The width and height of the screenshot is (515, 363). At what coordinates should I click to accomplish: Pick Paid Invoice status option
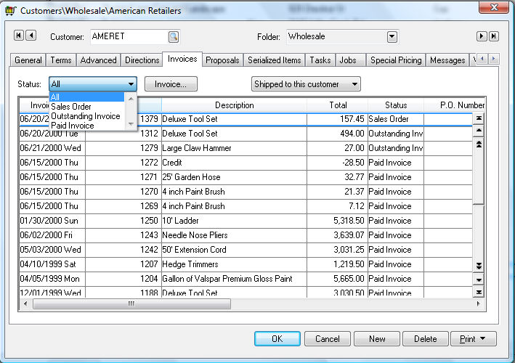[72, 126]
